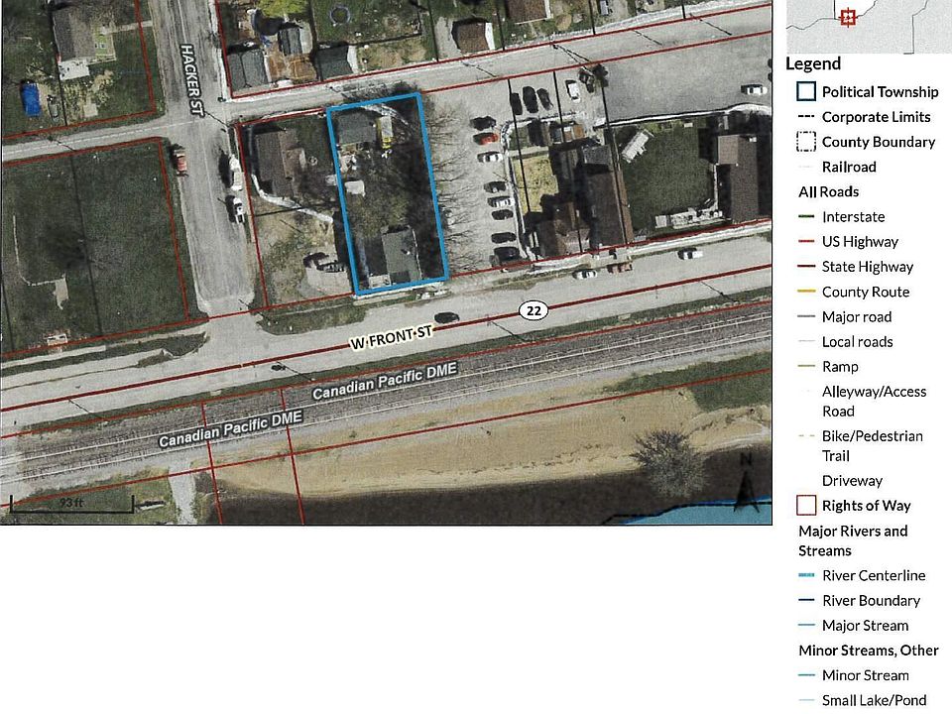The image size is (952, 714).
Task: Click the 93 ft scale bar
Action: click(71, 504)
